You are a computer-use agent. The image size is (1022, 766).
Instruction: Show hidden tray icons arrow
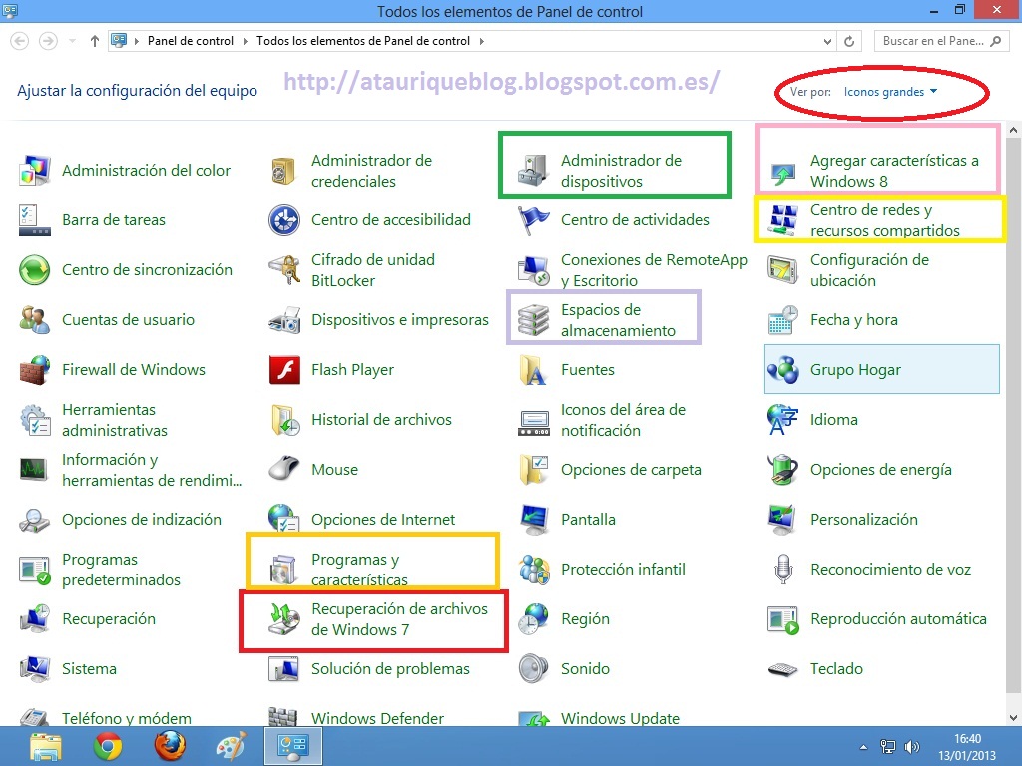tap(864, 747)
